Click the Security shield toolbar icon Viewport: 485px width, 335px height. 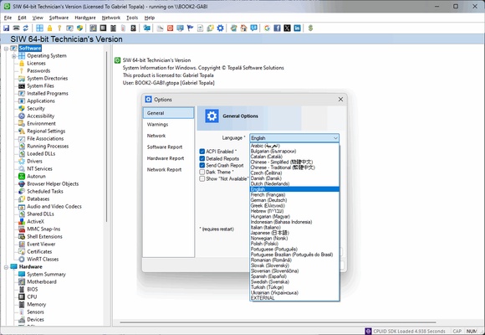pos(79,28)
